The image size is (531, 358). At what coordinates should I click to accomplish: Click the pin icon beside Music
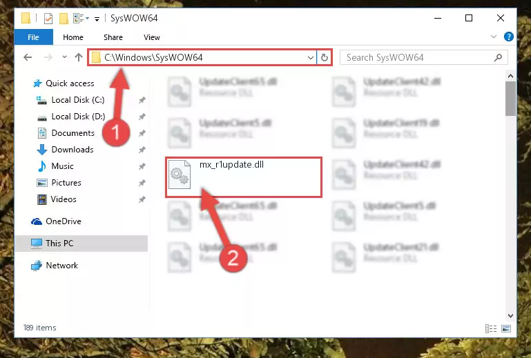click(142, 166)
